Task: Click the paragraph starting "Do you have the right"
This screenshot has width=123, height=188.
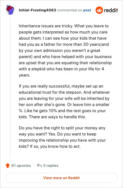Action: 62,137
